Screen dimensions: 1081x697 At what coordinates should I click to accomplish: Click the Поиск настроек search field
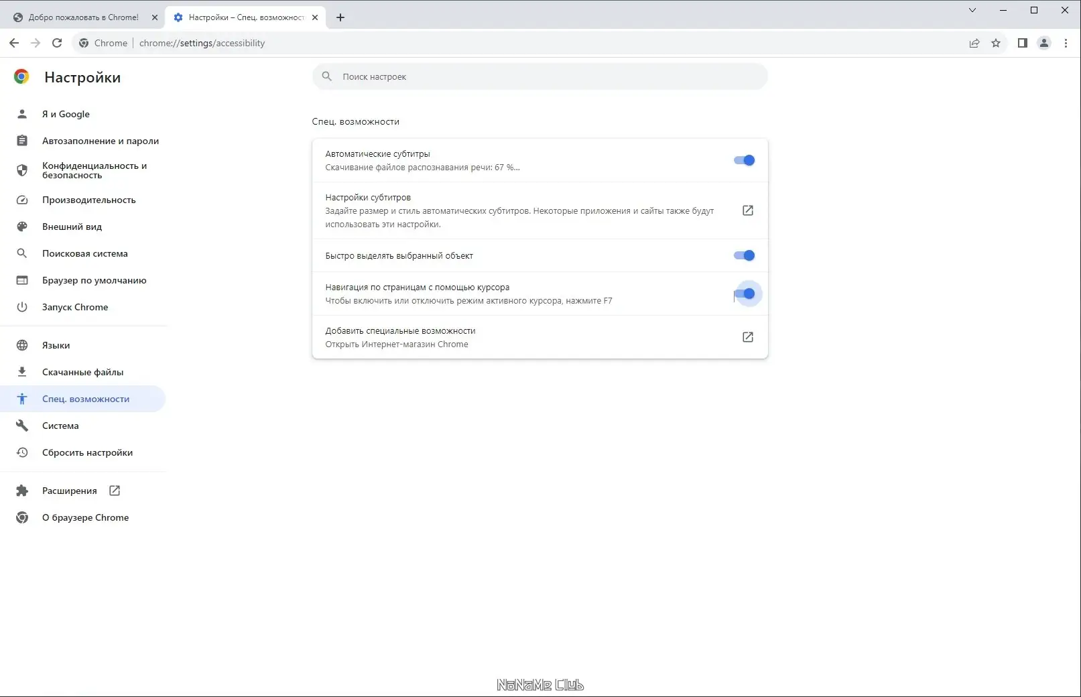[x=539, y=76]
